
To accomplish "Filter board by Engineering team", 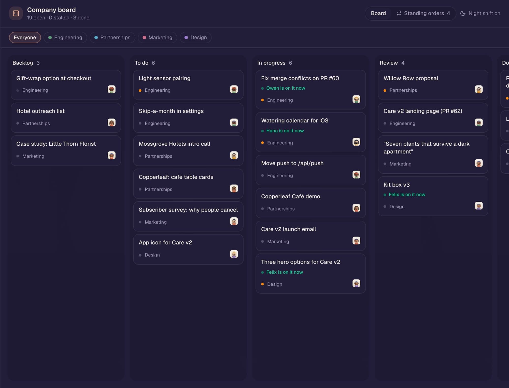I will (x=65, y=37).
